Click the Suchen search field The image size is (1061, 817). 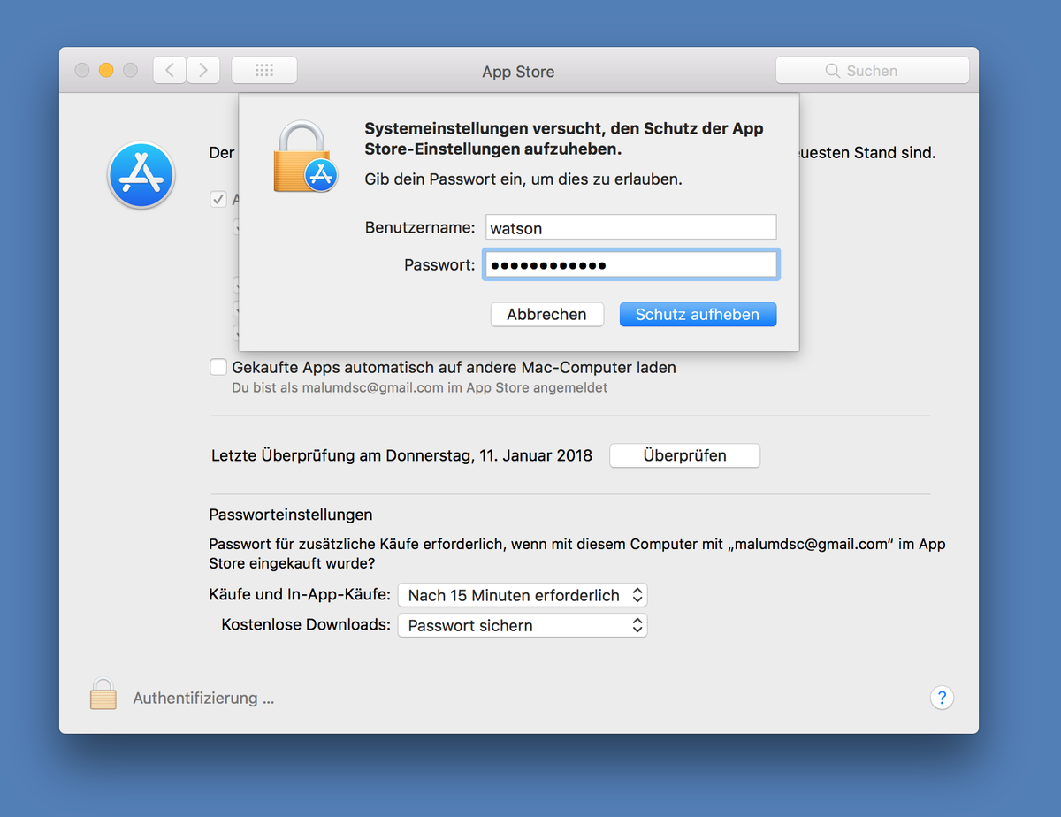(872, 71)
